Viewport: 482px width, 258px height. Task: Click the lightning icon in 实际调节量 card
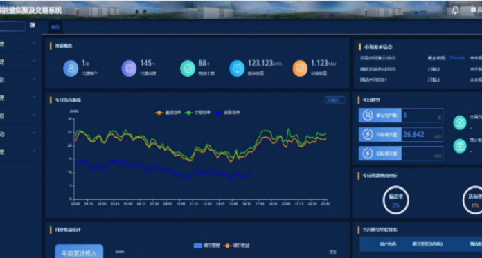[x=367, y=154]
